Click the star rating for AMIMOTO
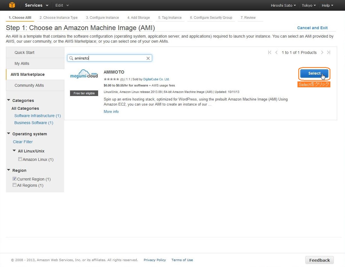Viewport: 345px width, 267px height. [x=111, y=79]
